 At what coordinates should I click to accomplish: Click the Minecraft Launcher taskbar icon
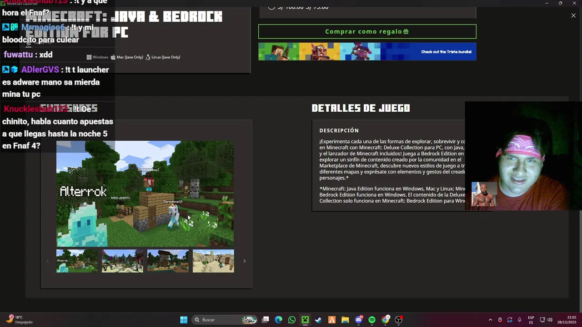[x=305, y=320]
